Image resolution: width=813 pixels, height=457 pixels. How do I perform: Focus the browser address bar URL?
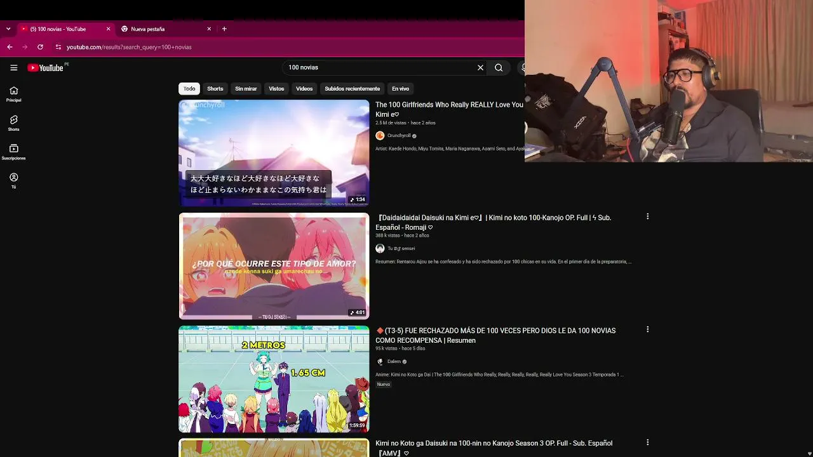(x=129, y=47)
